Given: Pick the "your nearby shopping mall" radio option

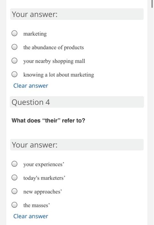Looking at the screenshot, I should pyautogui.click(x=14, y=60).
